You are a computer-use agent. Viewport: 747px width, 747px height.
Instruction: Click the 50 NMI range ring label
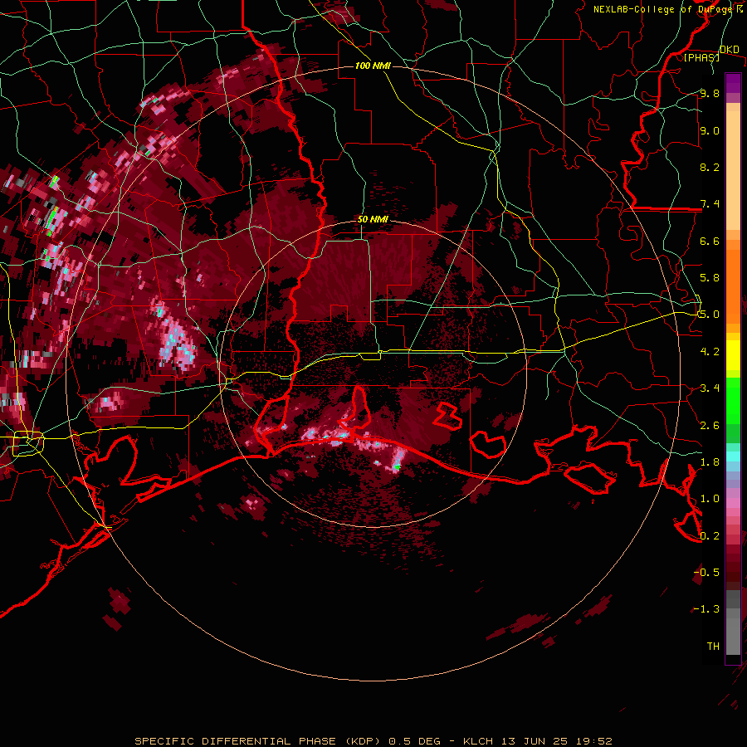[373, 220]
